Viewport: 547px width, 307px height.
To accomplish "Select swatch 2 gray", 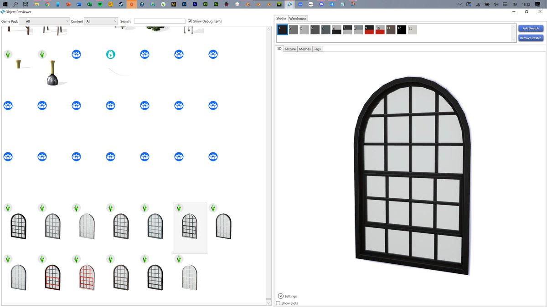I will (x=293, y=30).
